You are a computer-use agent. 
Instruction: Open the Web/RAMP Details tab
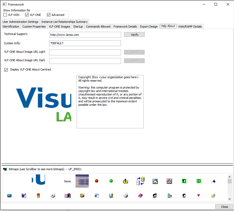pyautogui.click(x=190, y=27)
